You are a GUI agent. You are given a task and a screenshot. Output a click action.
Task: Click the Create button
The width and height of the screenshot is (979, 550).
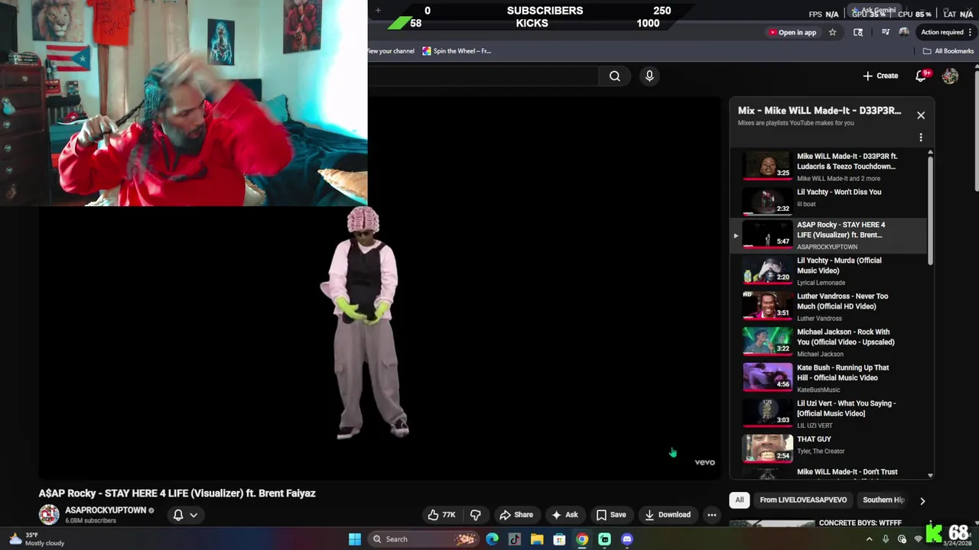click(x=880, y=76)
